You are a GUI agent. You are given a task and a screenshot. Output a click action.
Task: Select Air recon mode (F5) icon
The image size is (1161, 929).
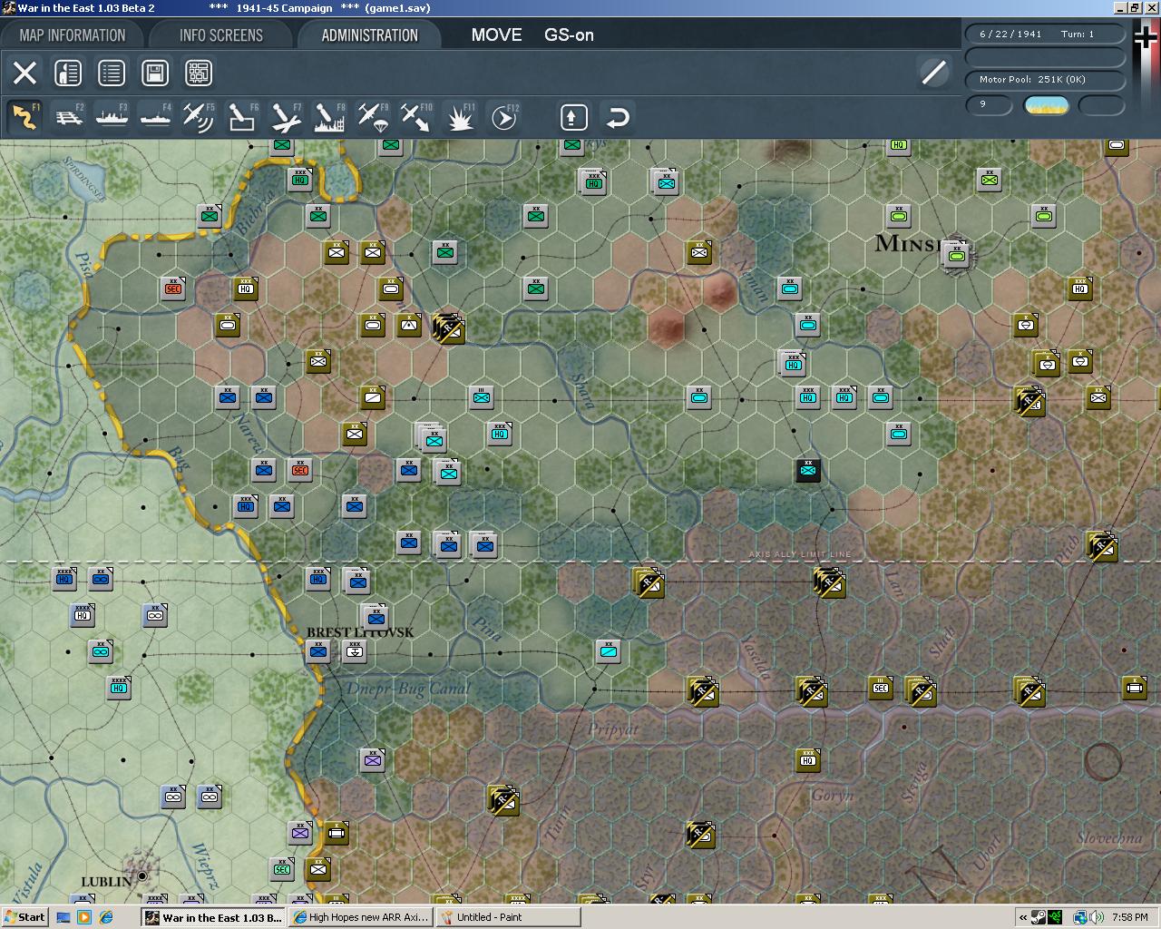click(x=199, y=117)
